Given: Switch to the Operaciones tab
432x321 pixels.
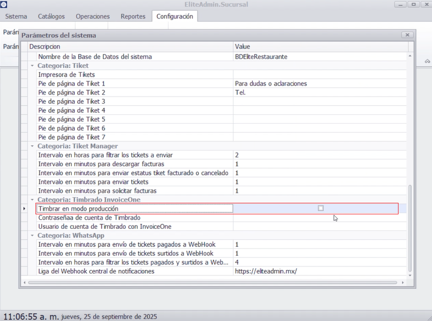Looking at the screenshot, I should click(92, 17).
